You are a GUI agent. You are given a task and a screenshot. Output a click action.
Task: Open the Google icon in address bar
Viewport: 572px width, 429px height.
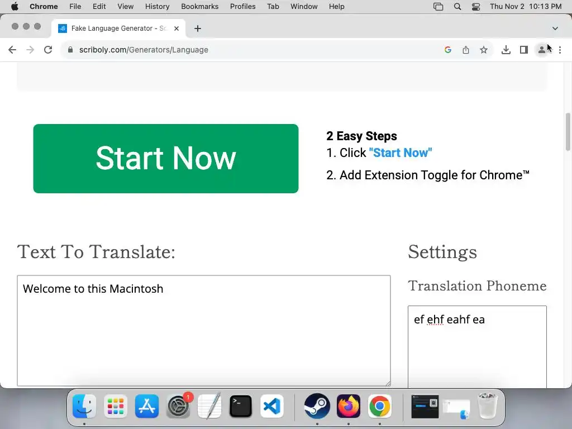tap(448, 50)
